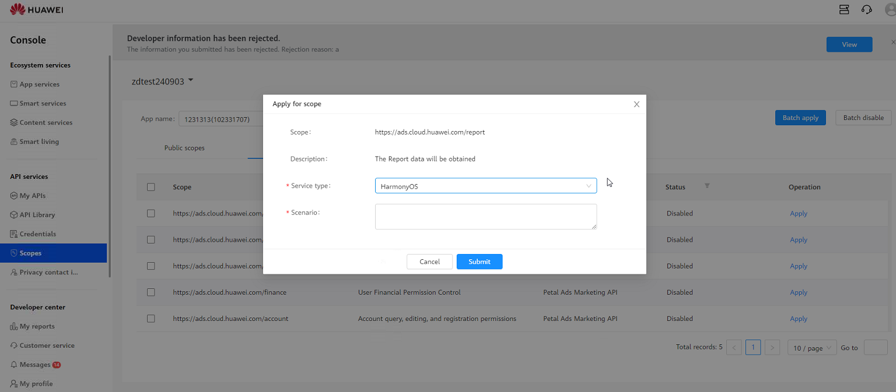Click the headset customer support icon
Image resolution: width=896 pixels, height=392 pixels.
click(x=866, y=9)
